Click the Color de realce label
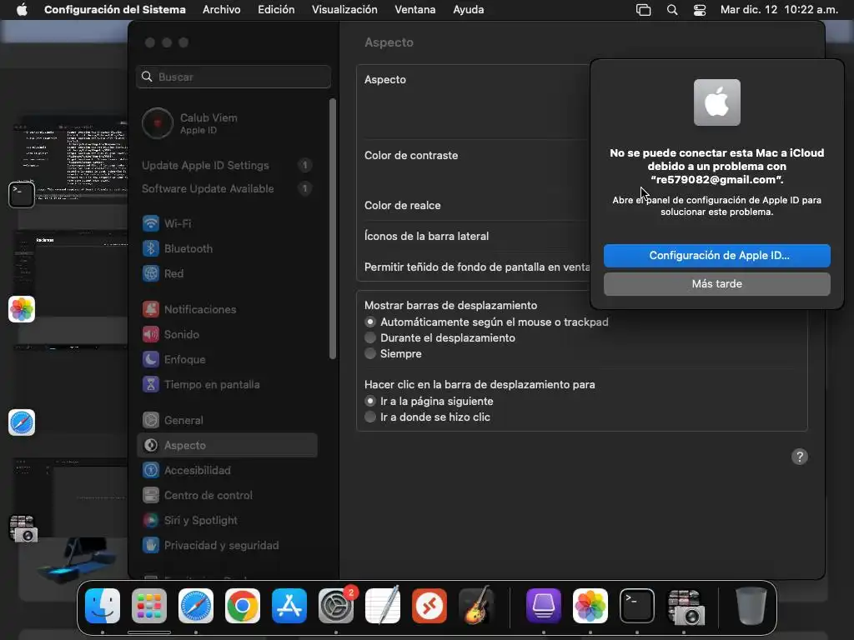 403,206
